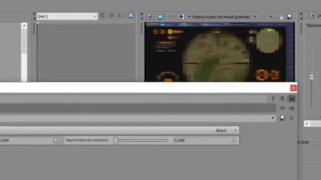Click the icon beside the Предпросмотр panel's top-right
This screenshot has height=180, width=321.
(312, 15)
